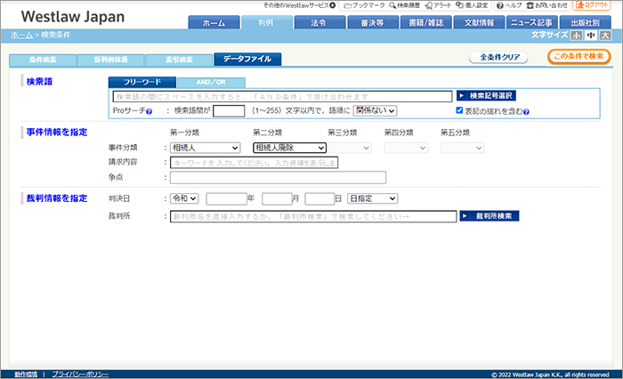Image resolution: width=623 pixels, height=379 pixels.
Task: Open the 語順 関係ない dropdown
Action: (x=375, y=111)
